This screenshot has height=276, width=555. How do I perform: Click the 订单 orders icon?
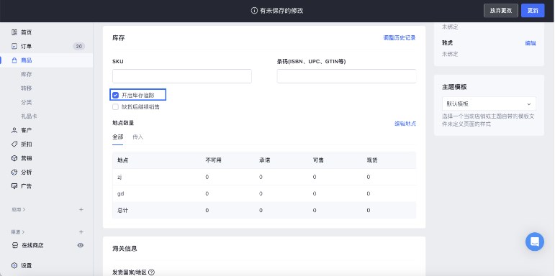click(14, 46)
